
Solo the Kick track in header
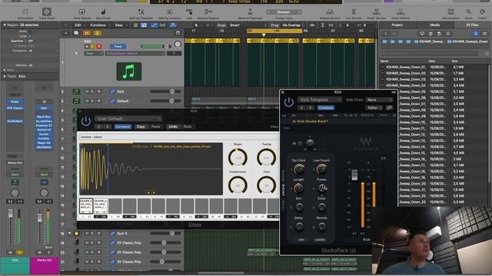92,46
